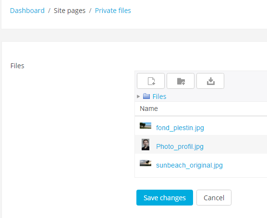This screenshot has height=218, width=267.
Task: Sort by the Name column header
Action: coord(149,109)
